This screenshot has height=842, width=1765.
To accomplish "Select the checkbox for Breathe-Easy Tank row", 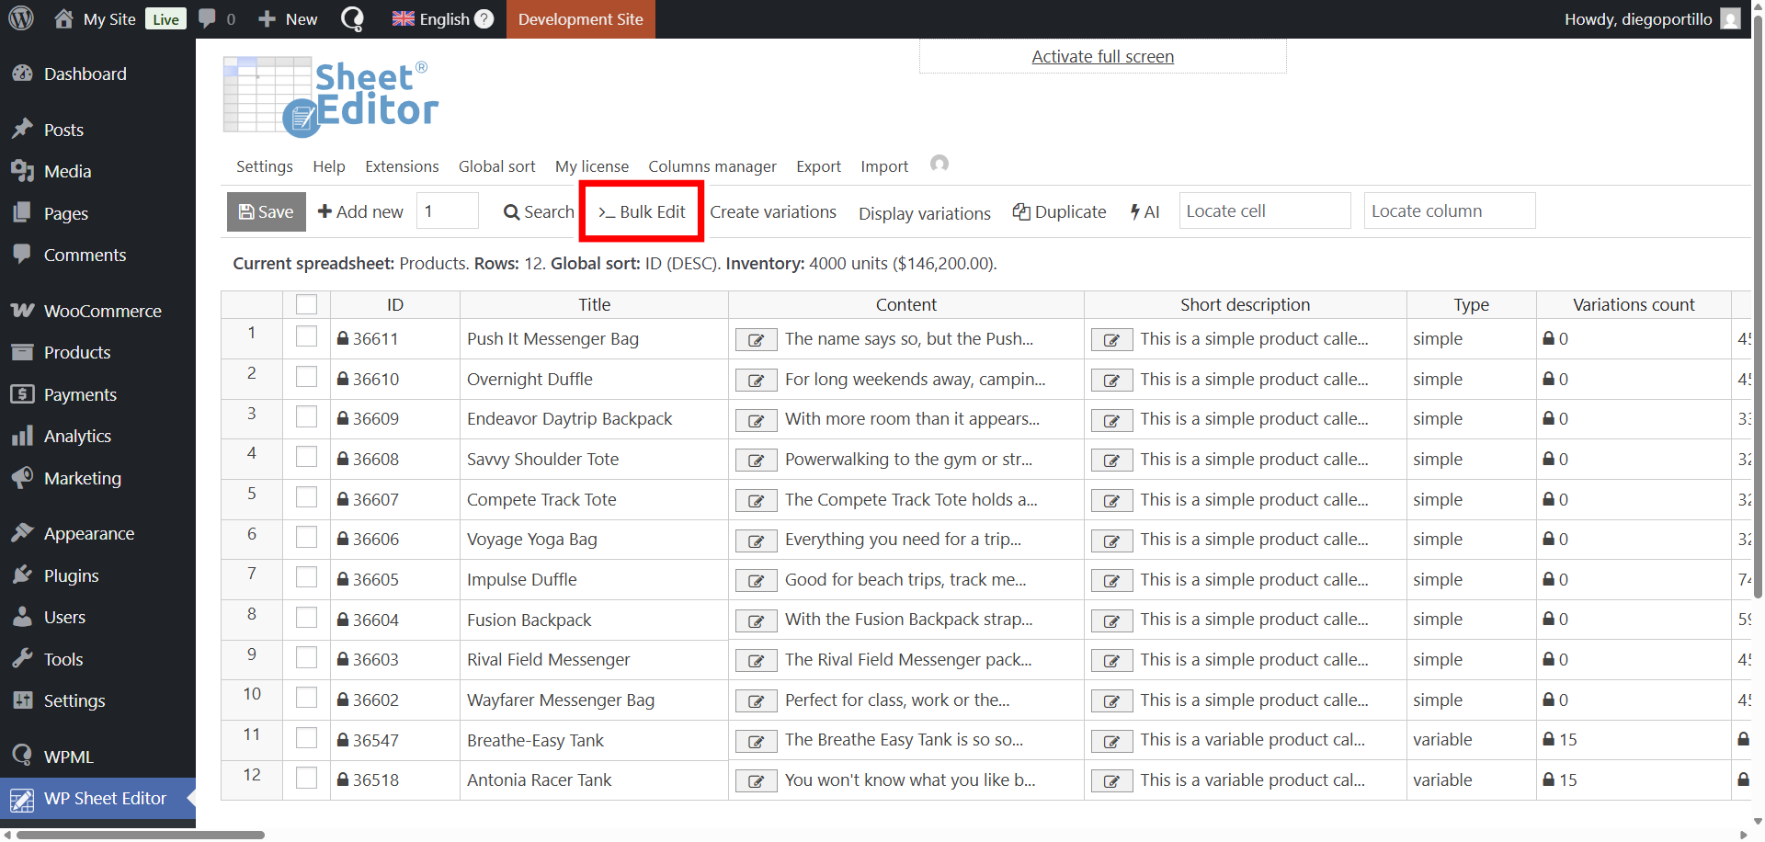I will point(306,739).
